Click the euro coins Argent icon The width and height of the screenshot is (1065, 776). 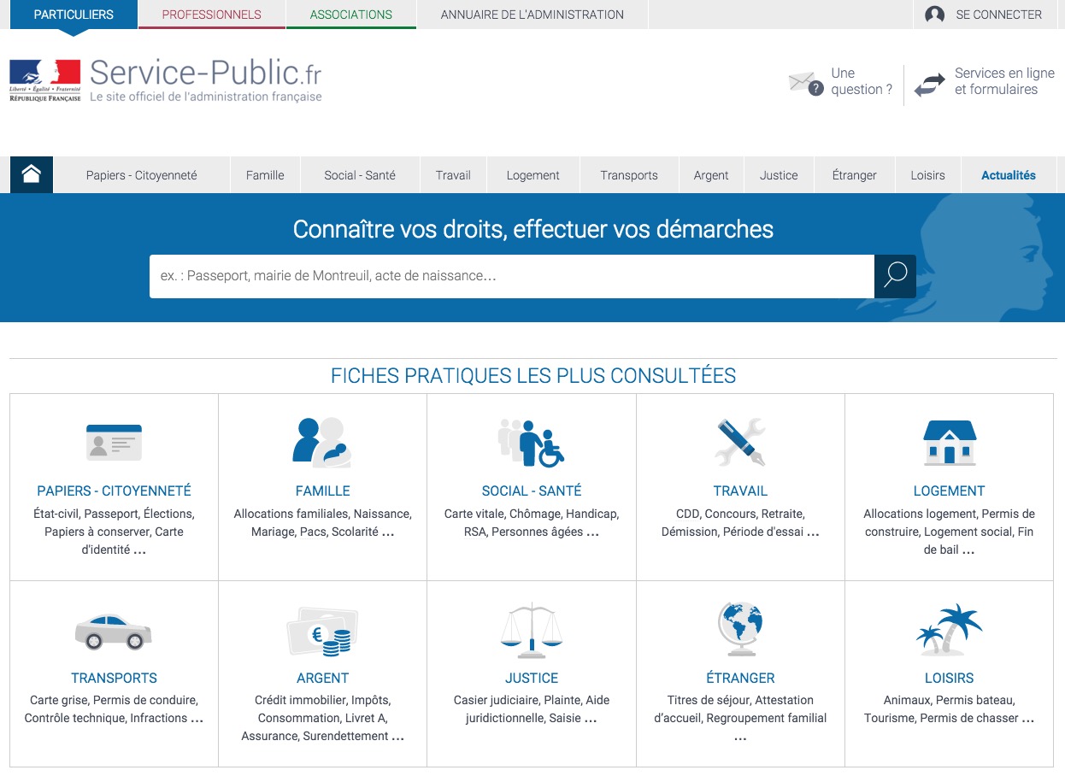(322, 631)
